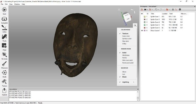Screen dimensions: 196x104
Task: Open the Help menu
Action: [23, 4]
